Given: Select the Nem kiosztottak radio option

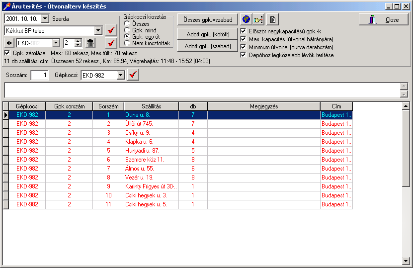Looking at the screenshot, I should 127,43.
